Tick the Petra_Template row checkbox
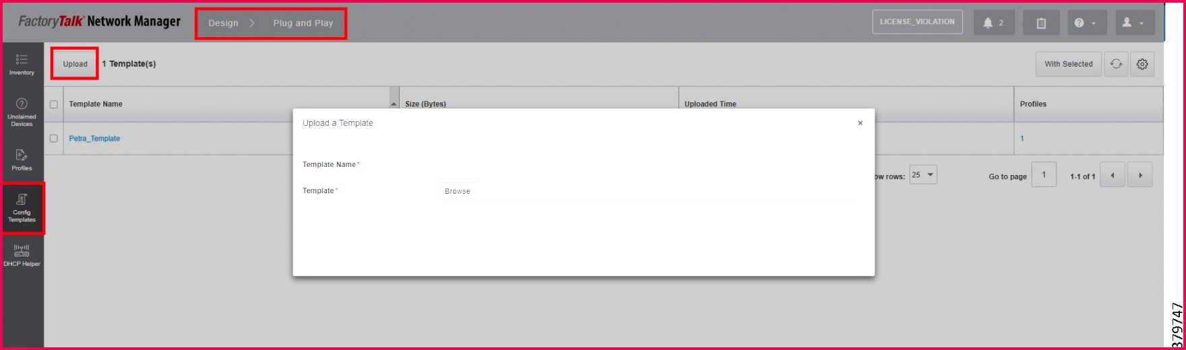1186x350 pixels. point(54,139)
